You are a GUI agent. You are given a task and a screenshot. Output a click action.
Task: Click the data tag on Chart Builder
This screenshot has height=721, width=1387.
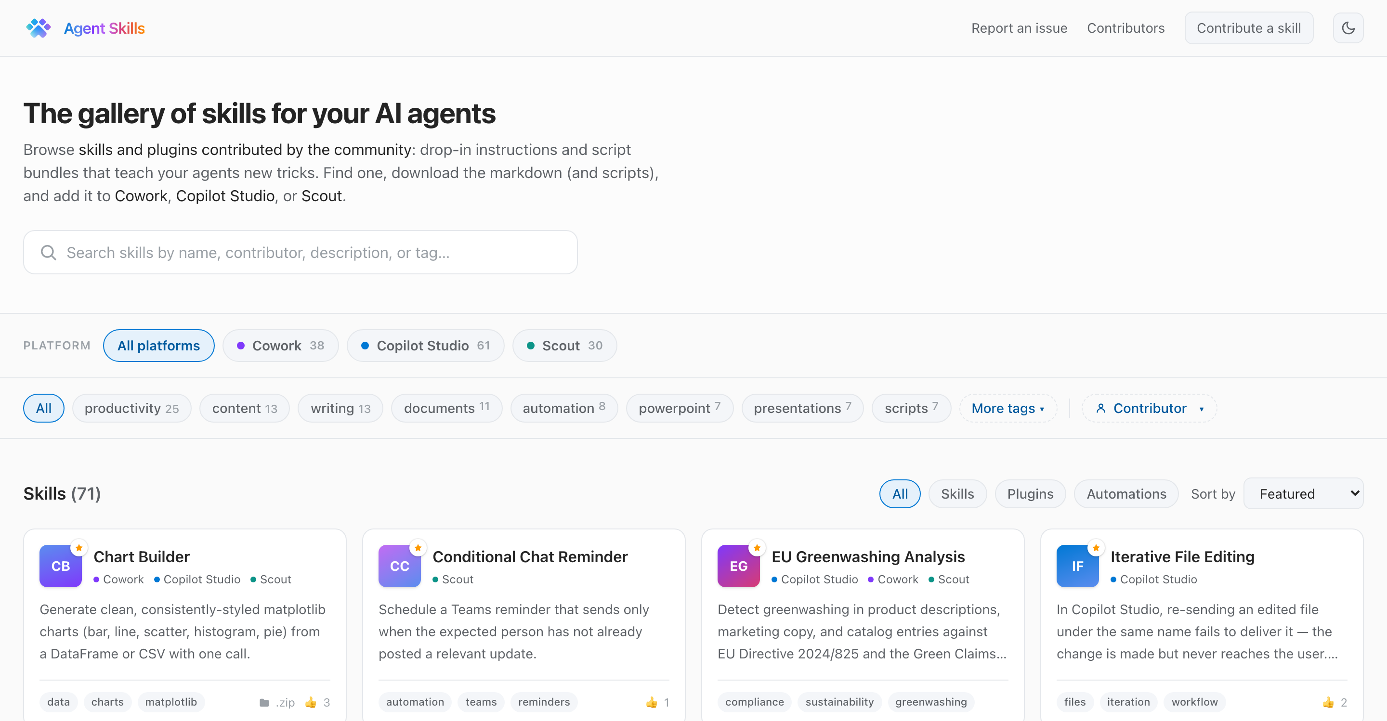(x=59, y=702)
